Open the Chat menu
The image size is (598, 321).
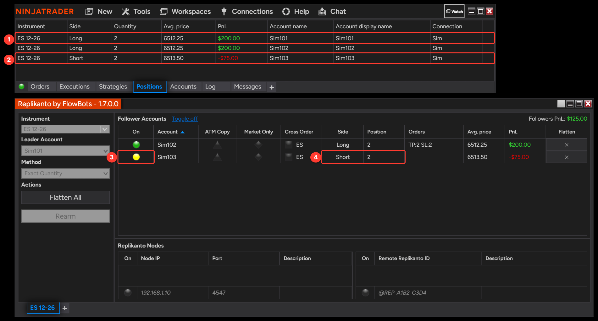[332, 12]
